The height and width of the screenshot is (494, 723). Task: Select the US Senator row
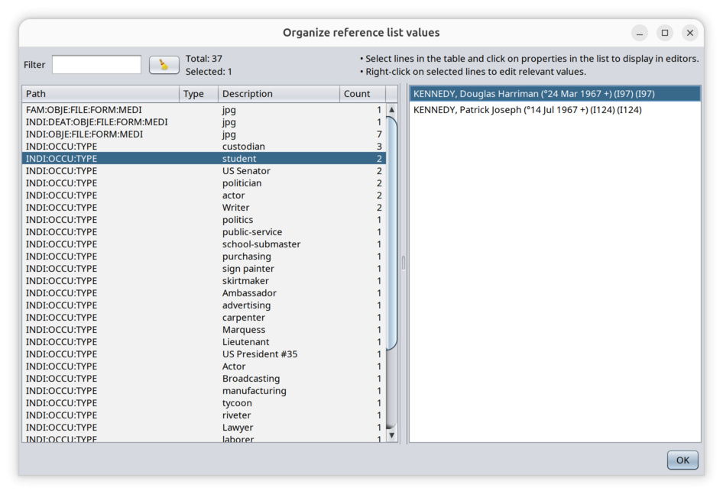click(204, 171)
